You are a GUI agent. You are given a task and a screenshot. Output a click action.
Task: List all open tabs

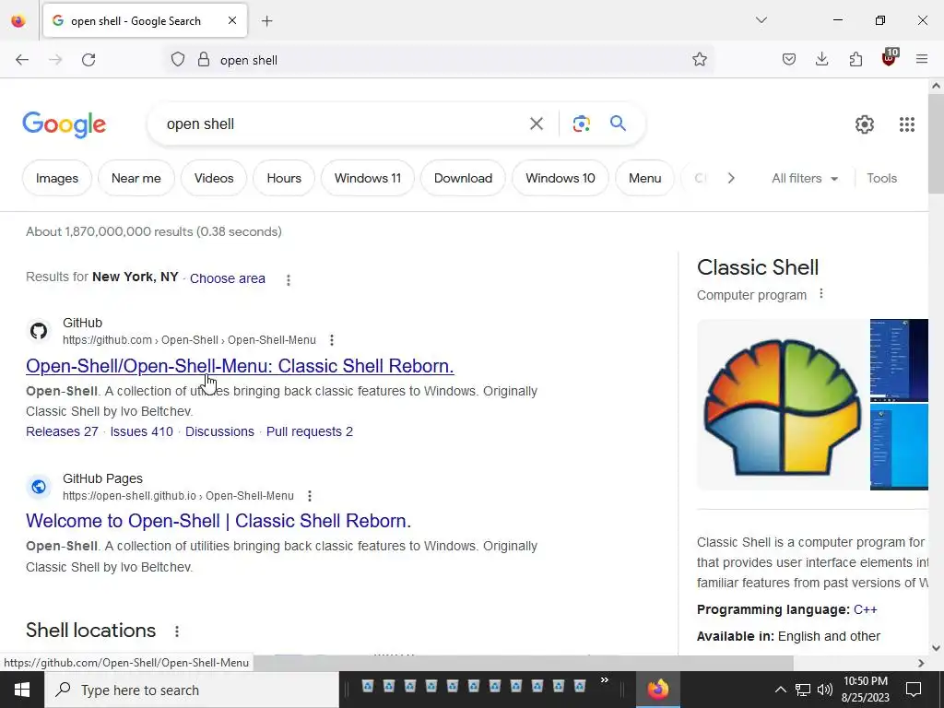point(761,20)
